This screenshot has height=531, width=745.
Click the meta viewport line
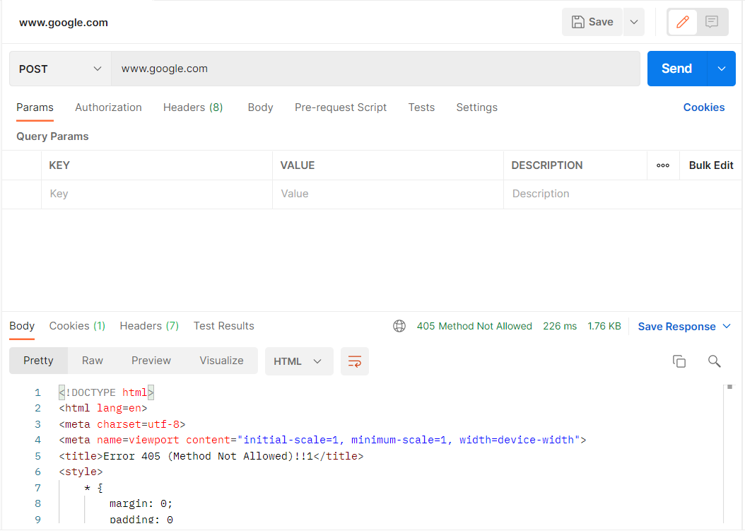(x=322, y=440)
